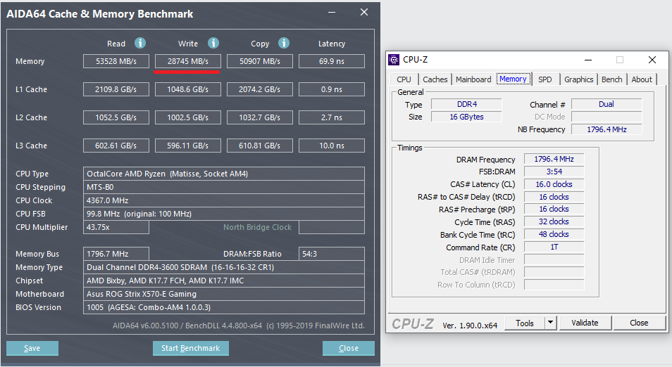Viewport: 672px width, 367px height.
Task: Click L1 Cache write value 1048.6 GB/s
Action: (187, 89)
